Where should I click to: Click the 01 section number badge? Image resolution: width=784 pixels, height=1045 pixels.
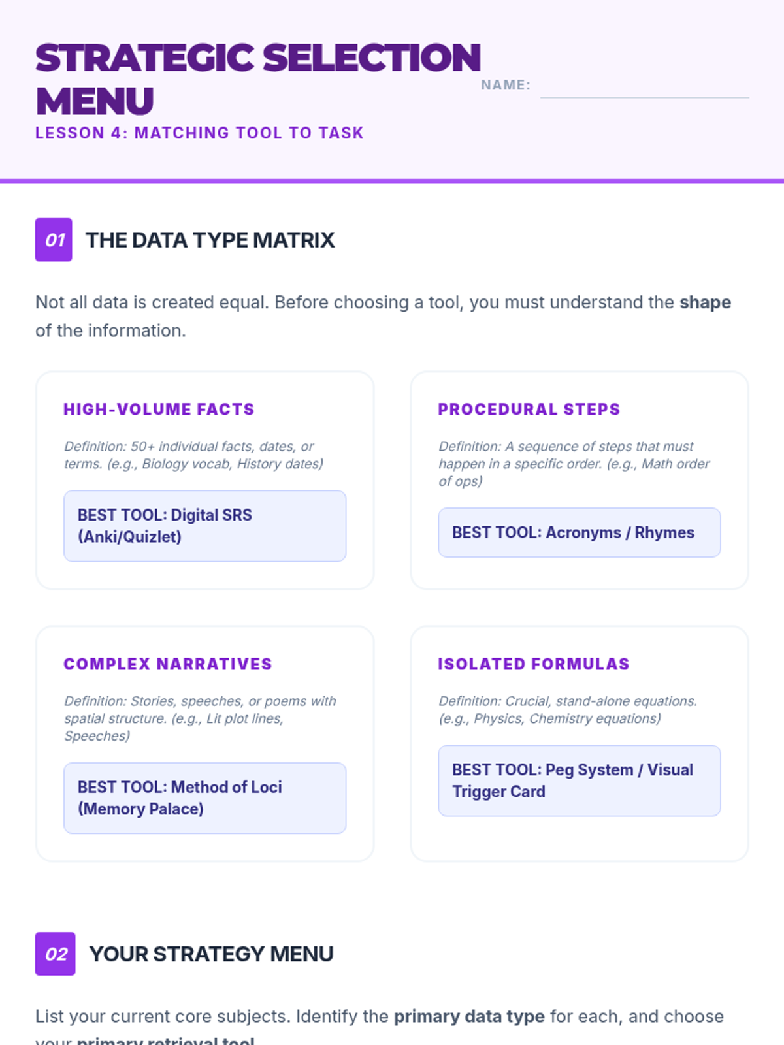pos(54,240)
